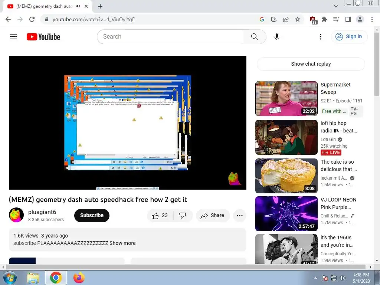
Task: Open the 'Chill & Relax' channel name
Action: click(x=334, y=216)
